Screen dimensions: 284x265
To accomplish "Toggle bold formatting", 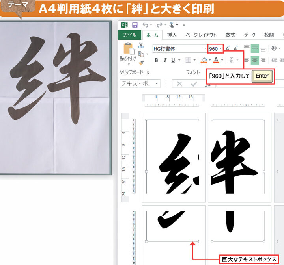I will pyautogui.click(x=157, y=60).
